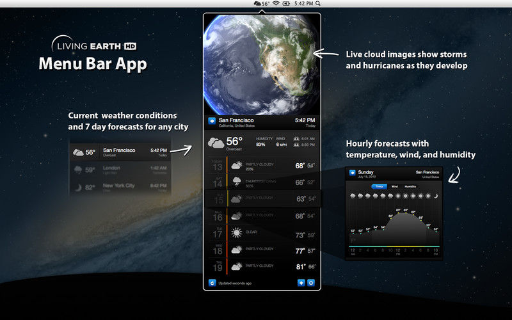Select the Temp tab in hourly panel

click(379, 186)
